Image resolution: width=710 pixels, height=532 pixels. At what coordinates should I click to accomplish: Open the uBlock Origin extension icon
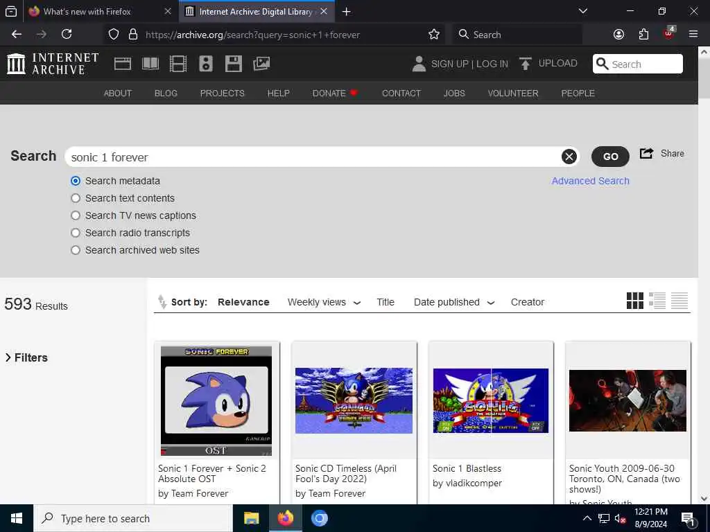pos(669,33)
